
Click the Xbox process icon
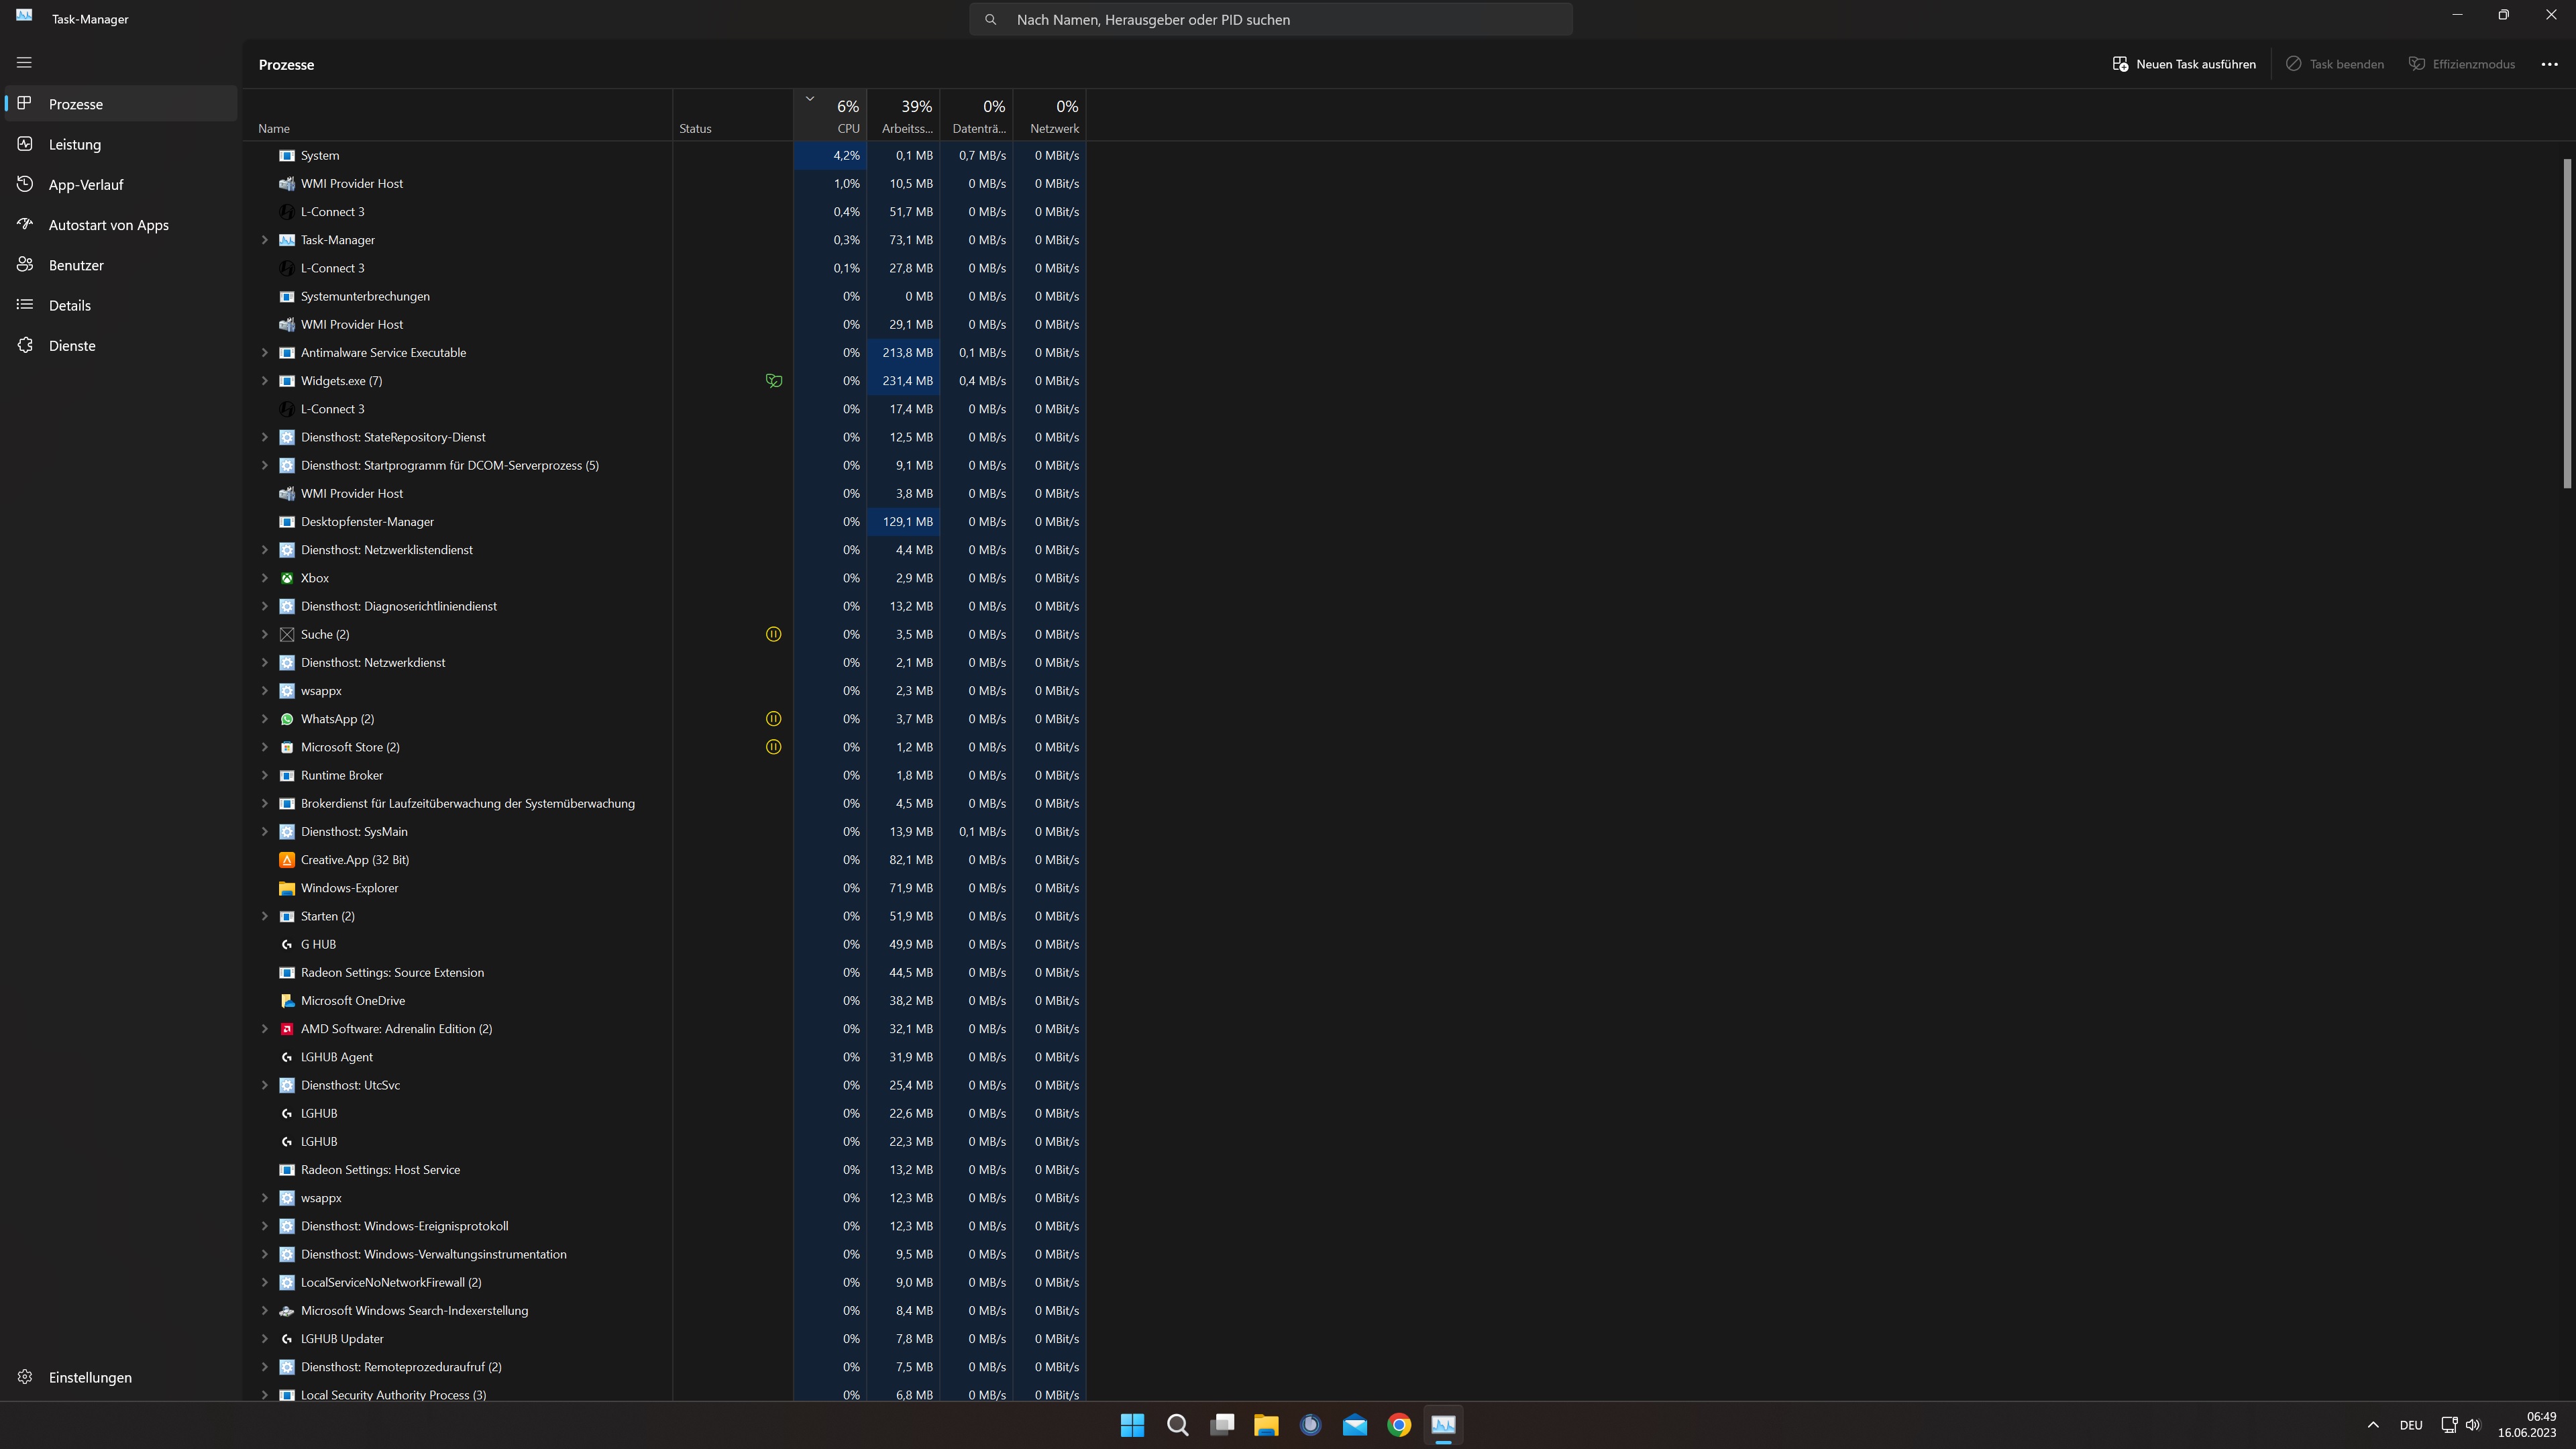287,578
